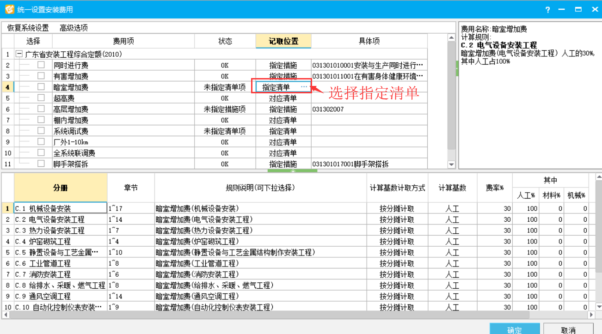This screenshot has width=602, height=334.
Task: Check the 全系统联调费 checkbox
Action: pyautogui.click(x=41, y=153)
